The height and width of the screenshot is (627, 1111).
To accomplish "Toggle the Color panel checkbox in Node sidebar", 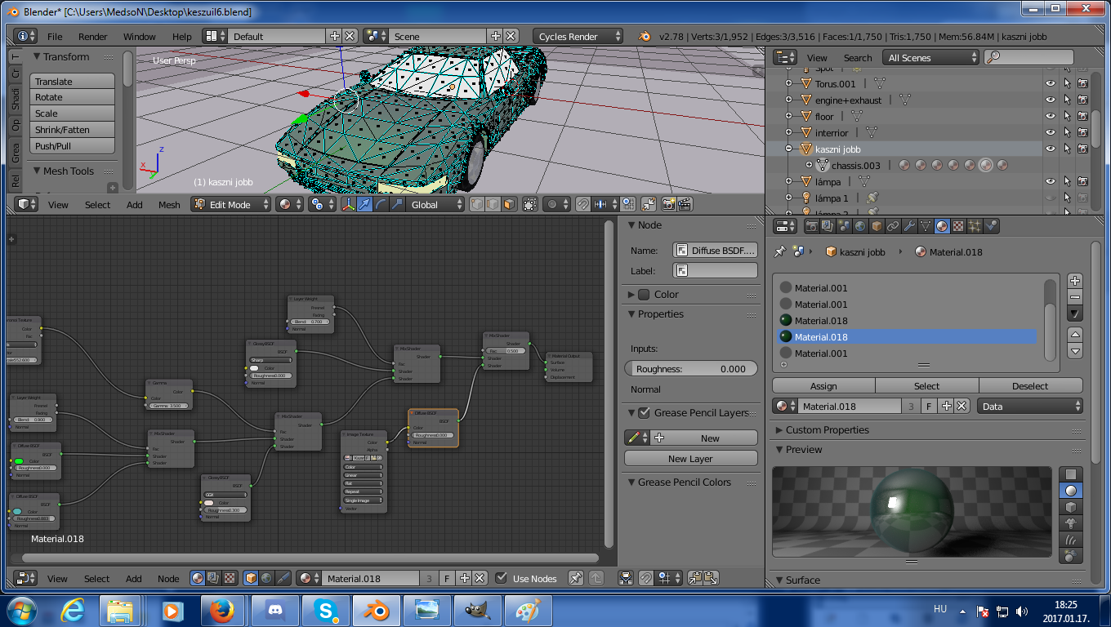I will [x=644, y=294].
